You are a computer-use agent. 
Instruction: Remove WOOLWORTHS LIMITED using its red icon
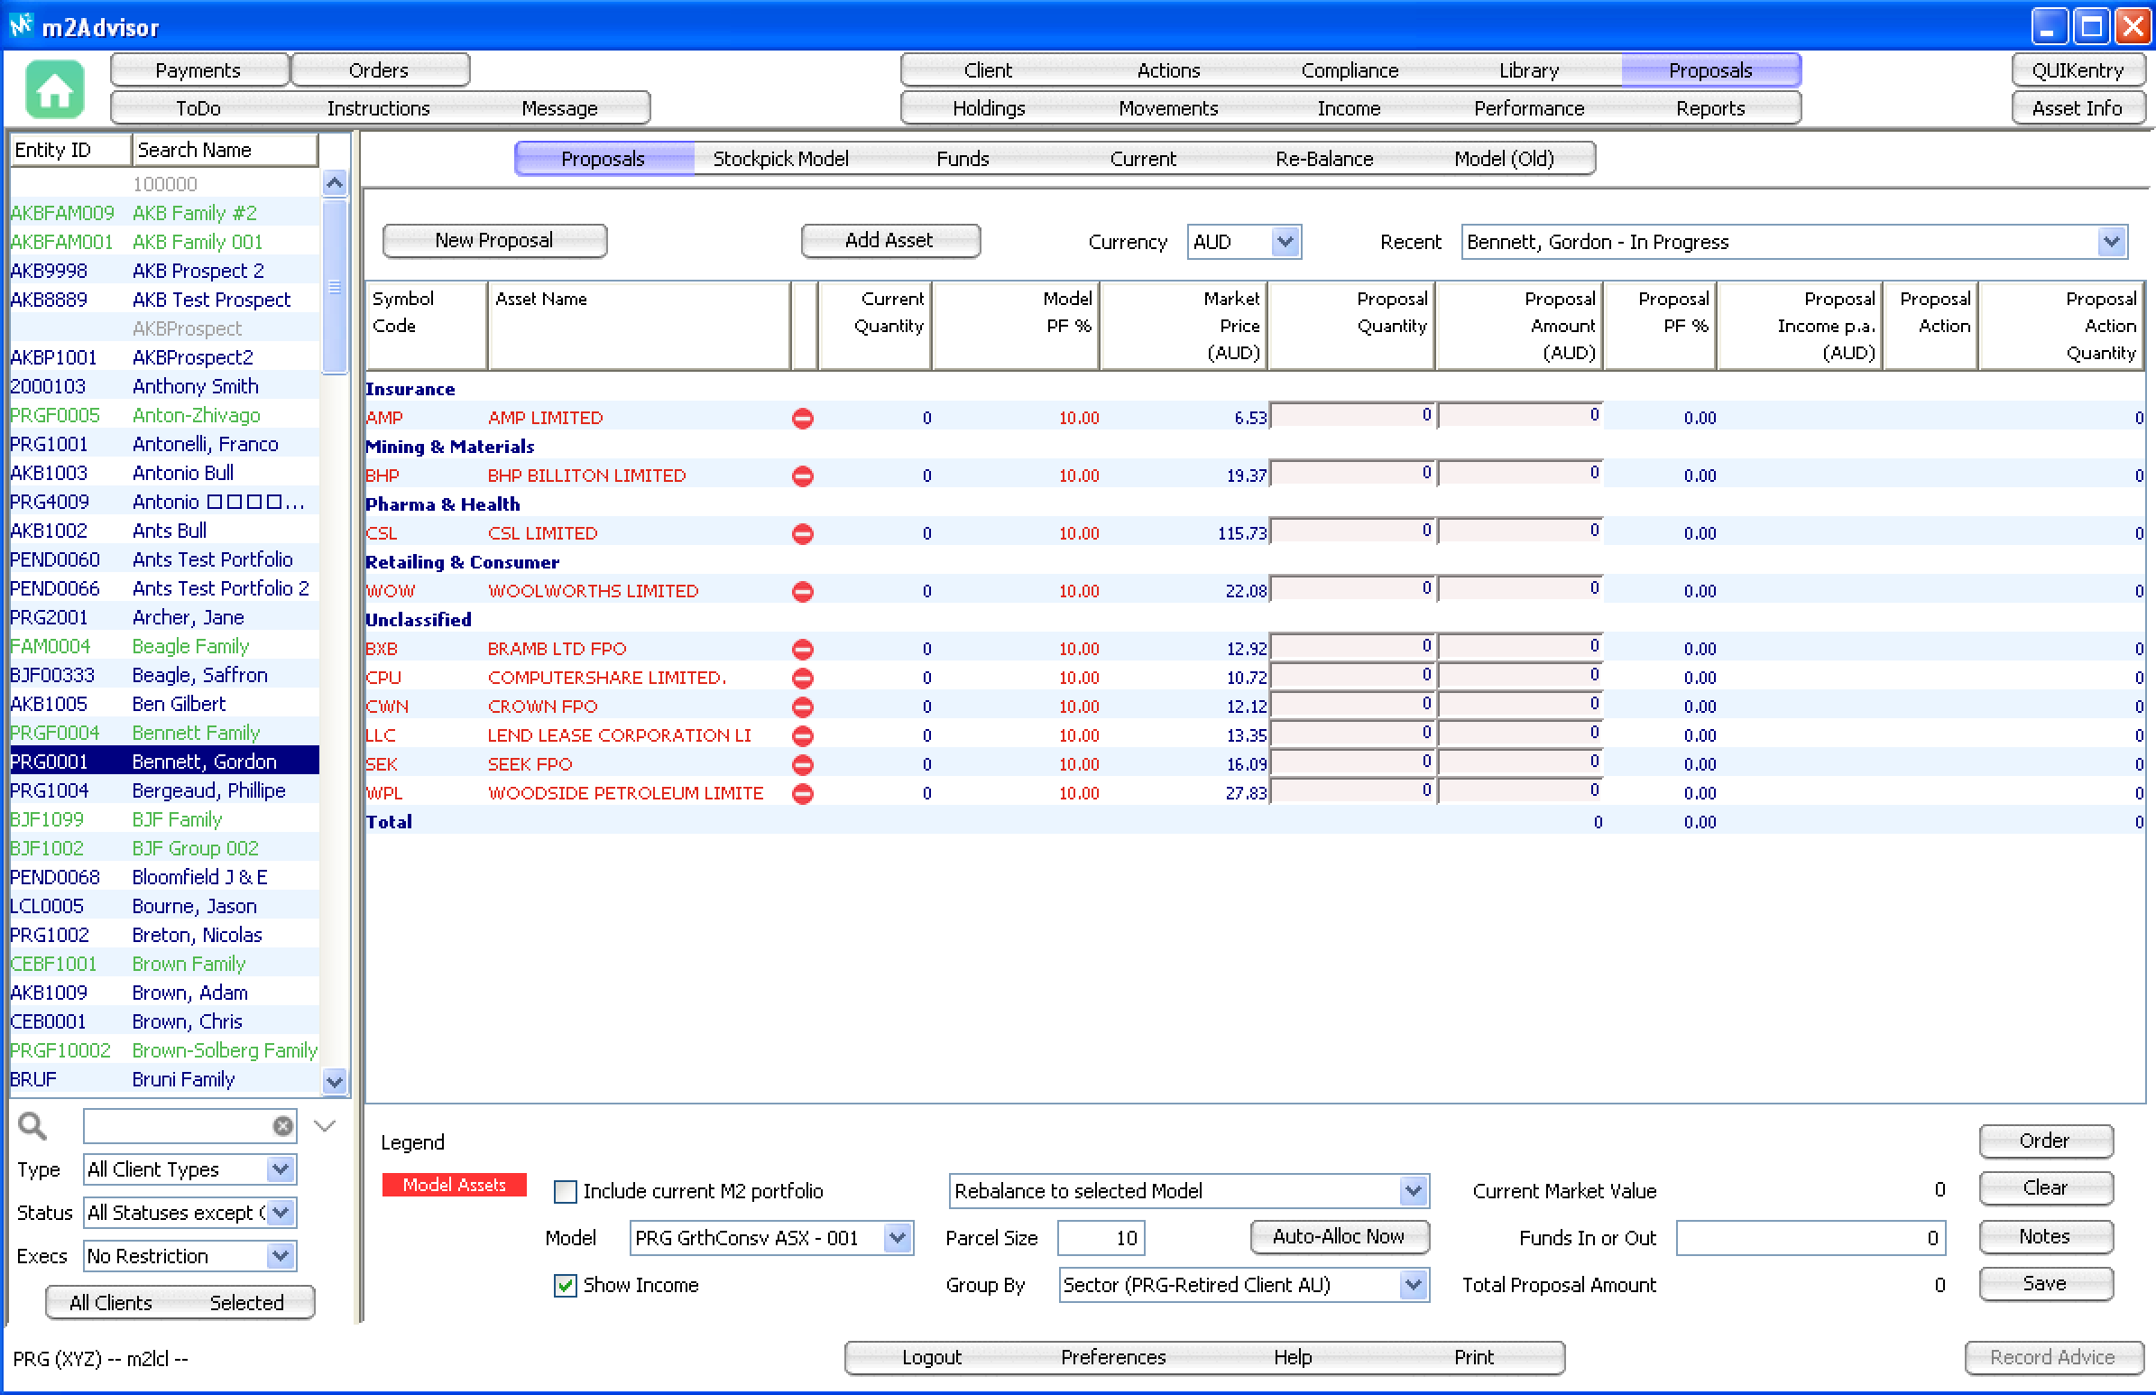coord(802,592)
